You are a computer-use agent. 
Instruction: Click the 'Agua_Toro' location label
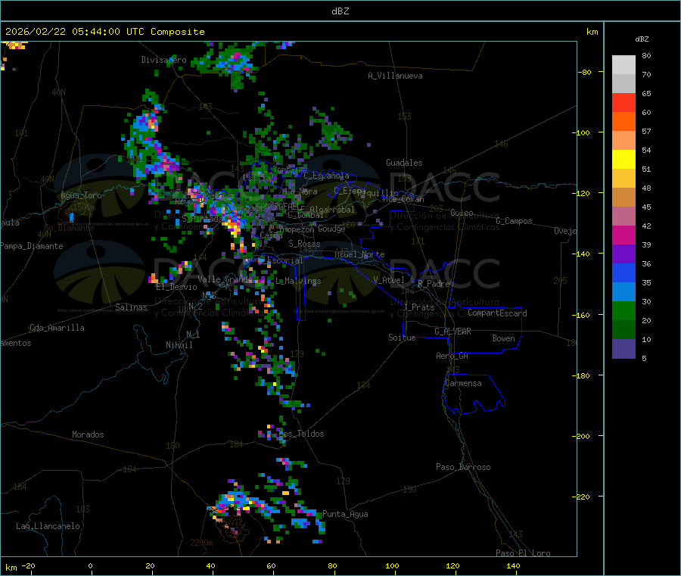(x=81, y=195)
